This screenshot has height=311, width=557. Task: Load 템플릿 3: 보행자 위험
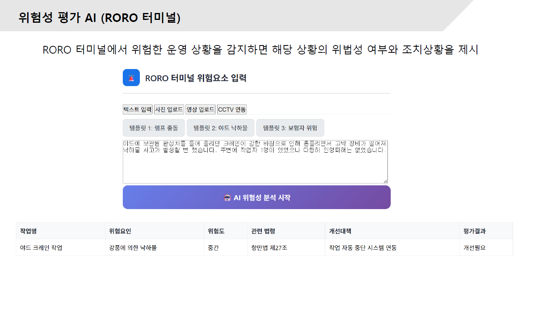pos(290,128)
